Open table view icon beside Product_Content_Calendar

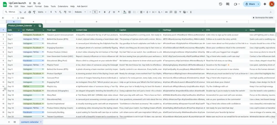[40, 26]
